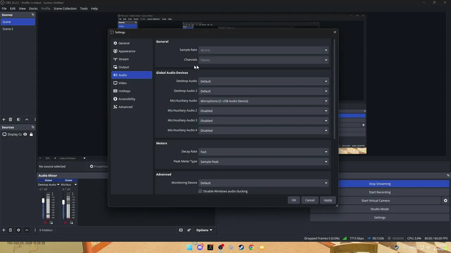Open scene filters icon in Scenes toolbar
The image size is (451, 253).
pyautogui.click(x=19, y=119)
